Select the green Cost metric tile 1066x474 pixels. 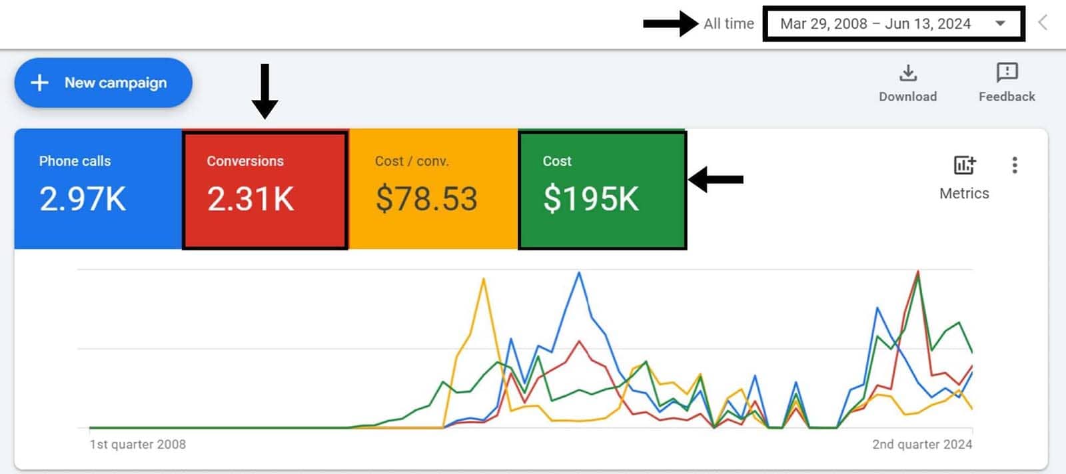[602, 190]
